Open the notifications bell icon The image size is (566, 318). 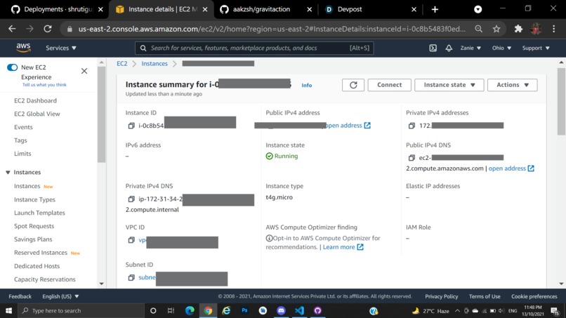coord(449,48)
